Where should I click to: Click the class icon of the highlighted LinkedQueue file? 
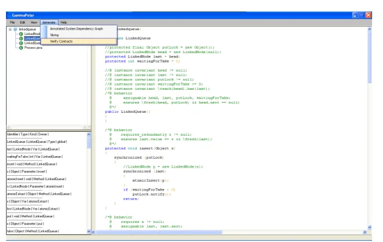[21, 38]
